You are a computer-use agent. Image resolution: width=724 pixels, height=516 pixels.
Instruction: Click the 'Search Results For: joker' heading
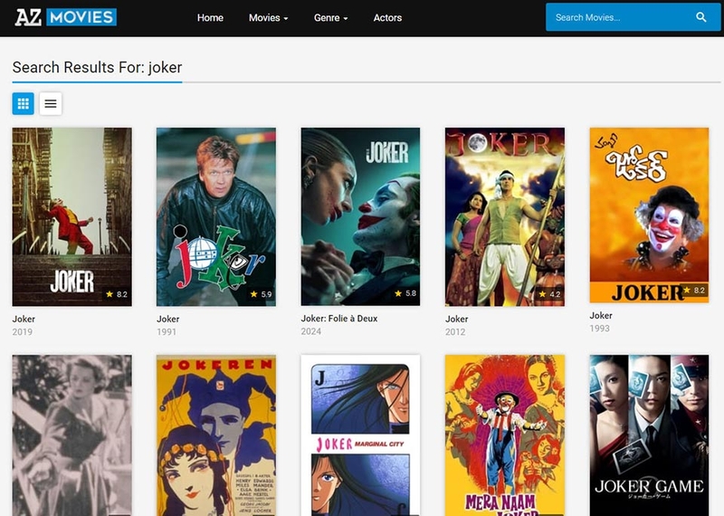tap(97, 68)
